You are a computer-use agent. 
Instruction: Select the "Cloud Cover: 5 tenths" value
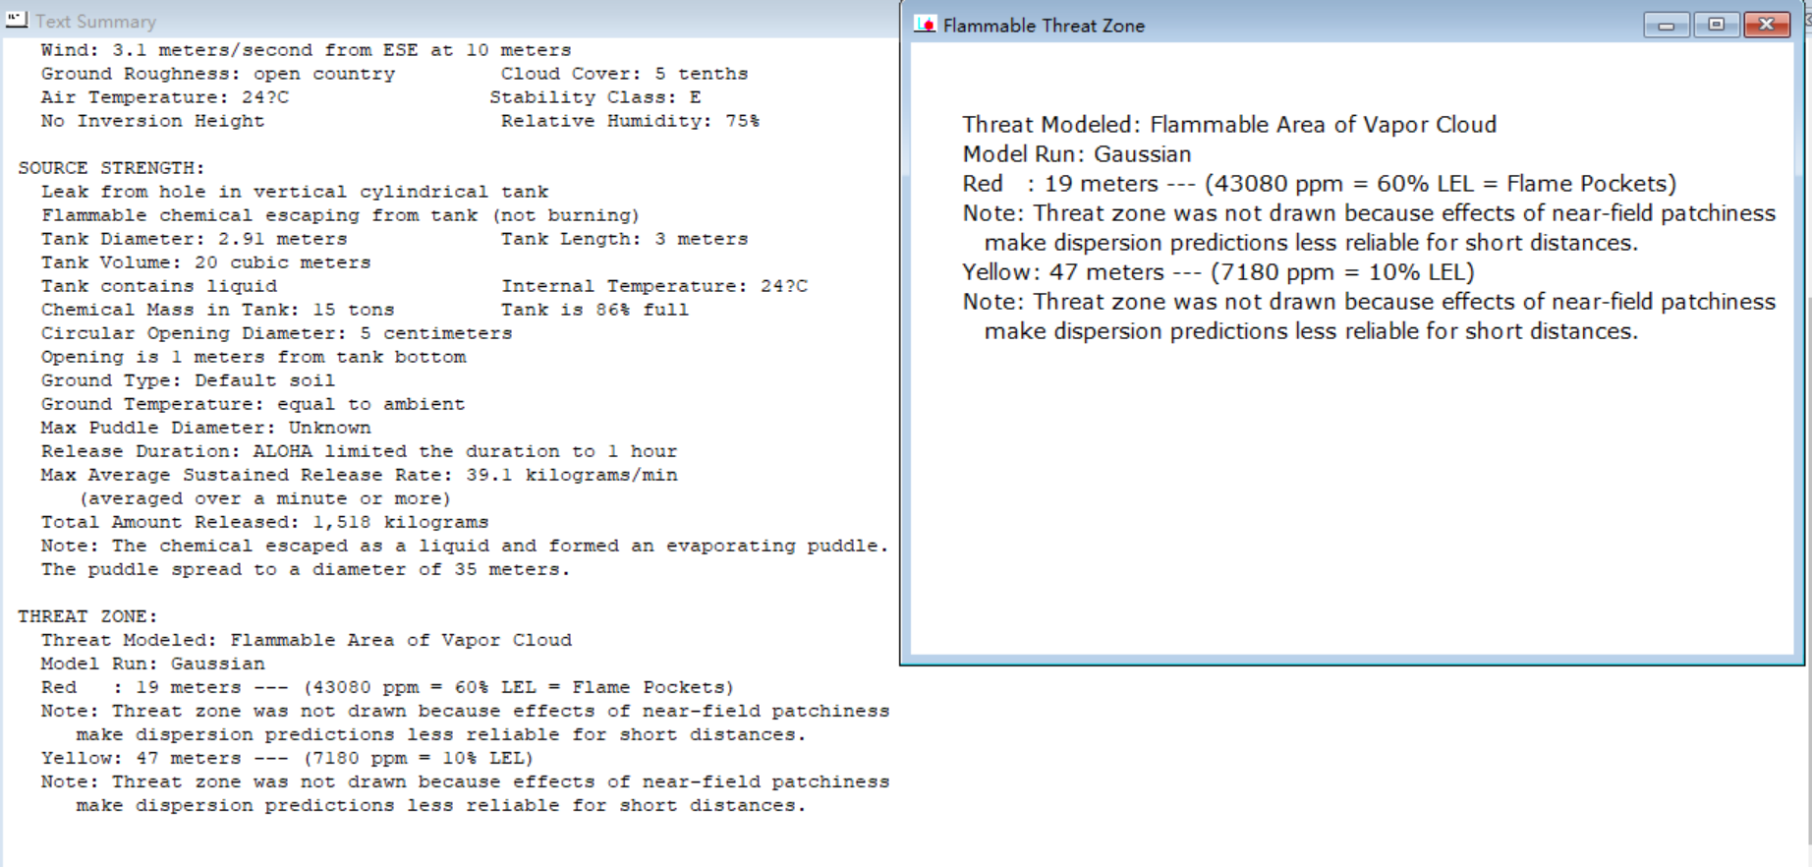point(624,74)
